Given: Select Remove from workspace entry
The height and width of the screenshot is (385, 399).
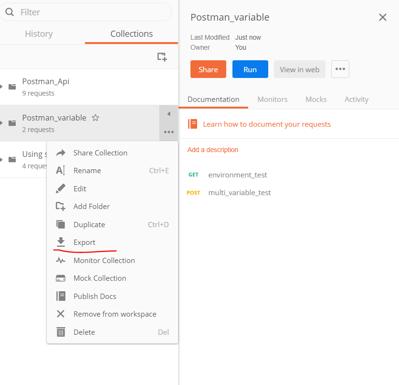Looking at the screenshot, I should (x=112, y=314).
